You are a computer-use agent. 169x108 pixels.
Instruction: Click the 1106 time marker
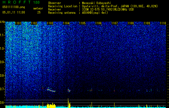coord(99,23)
